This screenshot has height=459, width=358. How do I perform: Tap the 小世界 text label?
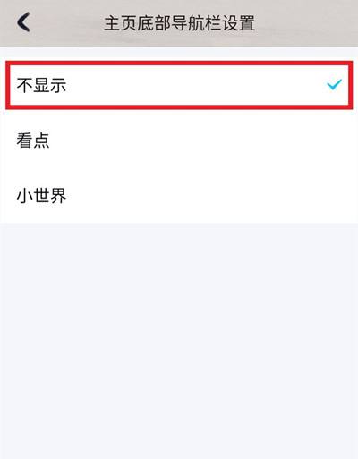[41, 196]
